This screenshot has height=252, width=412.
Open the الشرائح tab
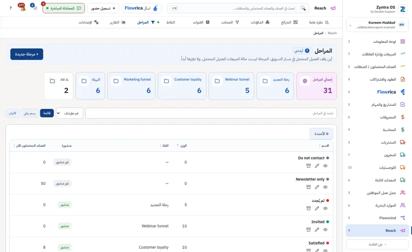[x=289, y=22]
